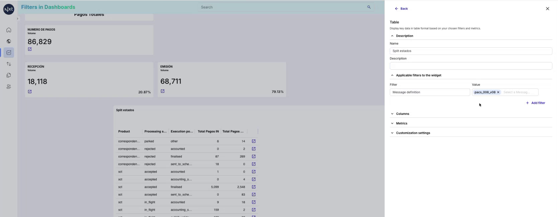Click the Back link in the panel
This screenshot has height=217, width=558.
[401, 9]
